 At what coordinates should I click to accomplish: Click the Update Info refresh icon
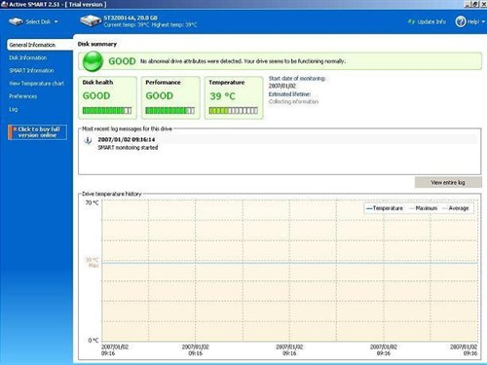(411, 21)
